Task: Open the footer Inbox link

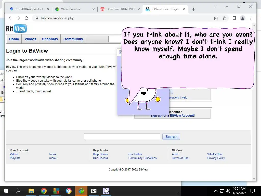Action: [53, 154]
